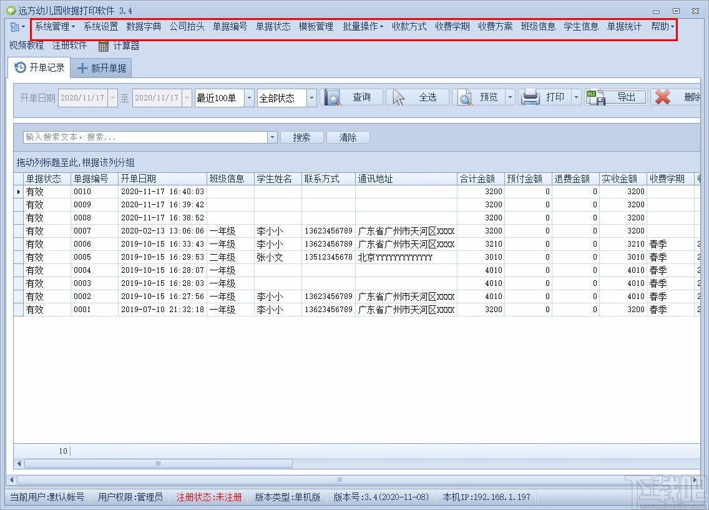Open the 预览 dropdown arrow
This screenshot has width=709, height=510.
[x=510, y=97]
